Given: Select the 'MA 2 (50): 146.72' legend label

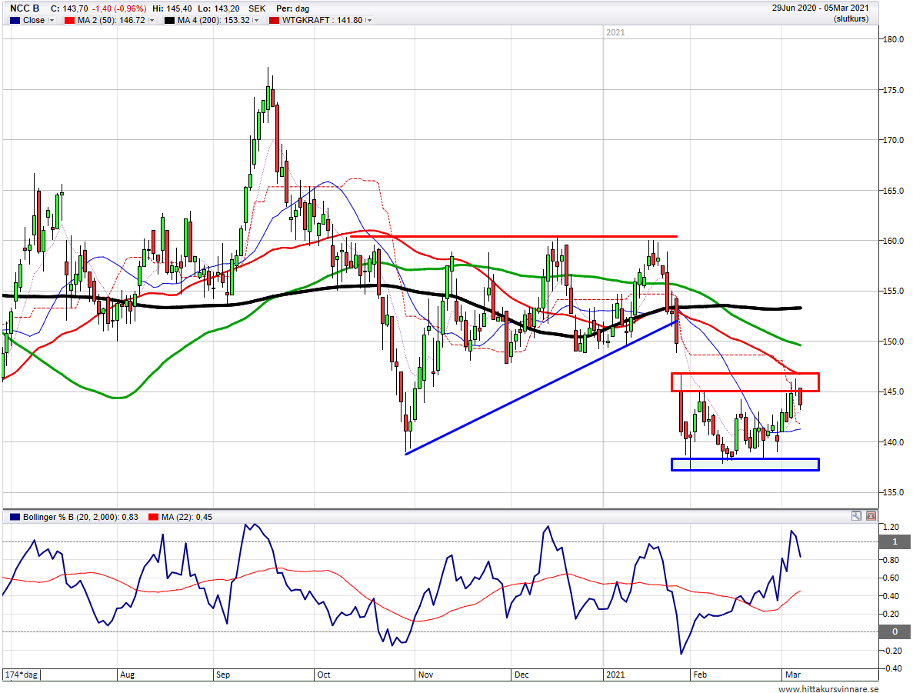Looking at the screenshot, I should [x=112, y=20].
